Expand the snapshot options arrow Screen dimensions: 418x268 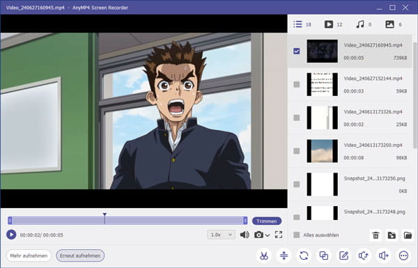click(268, 235)
